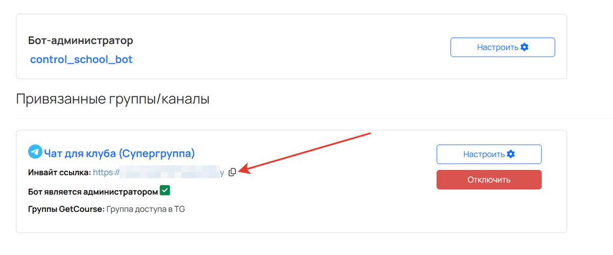Click the Группа доступа в TG text

[146, 209]
